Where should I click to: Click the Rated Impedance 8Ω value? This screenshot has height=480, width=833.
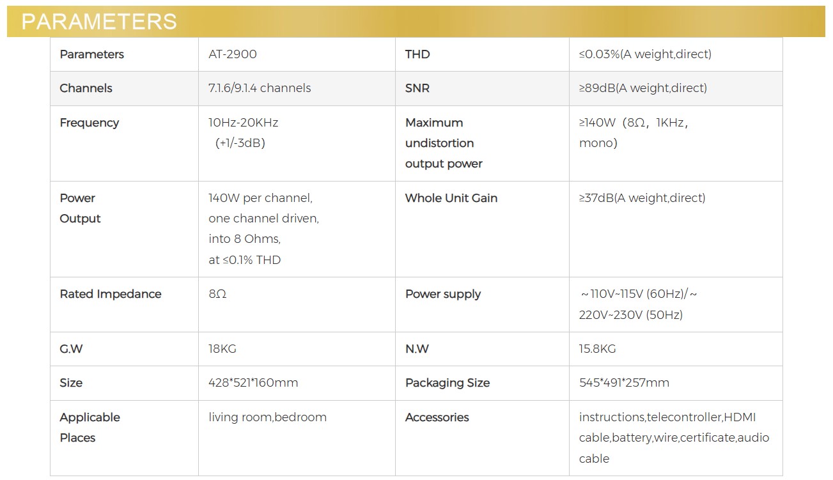click(x=217, y=294)
